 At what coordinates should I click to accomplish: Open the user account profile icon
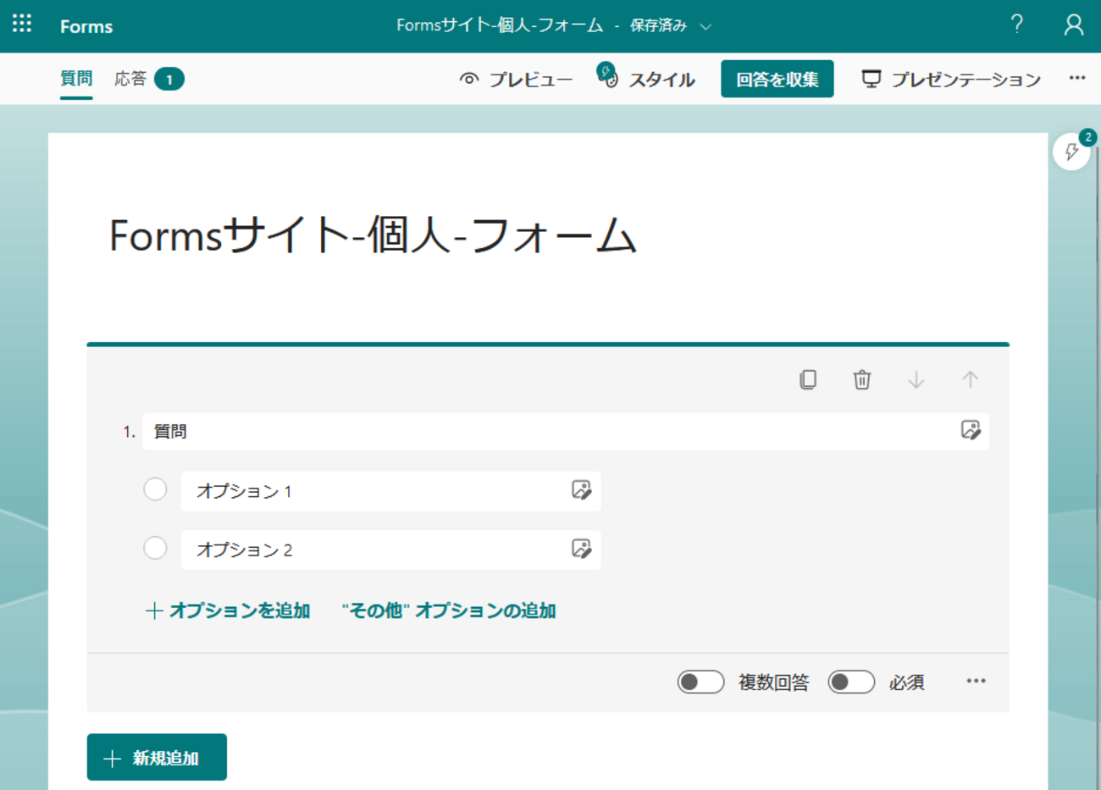pos(1073,25)
